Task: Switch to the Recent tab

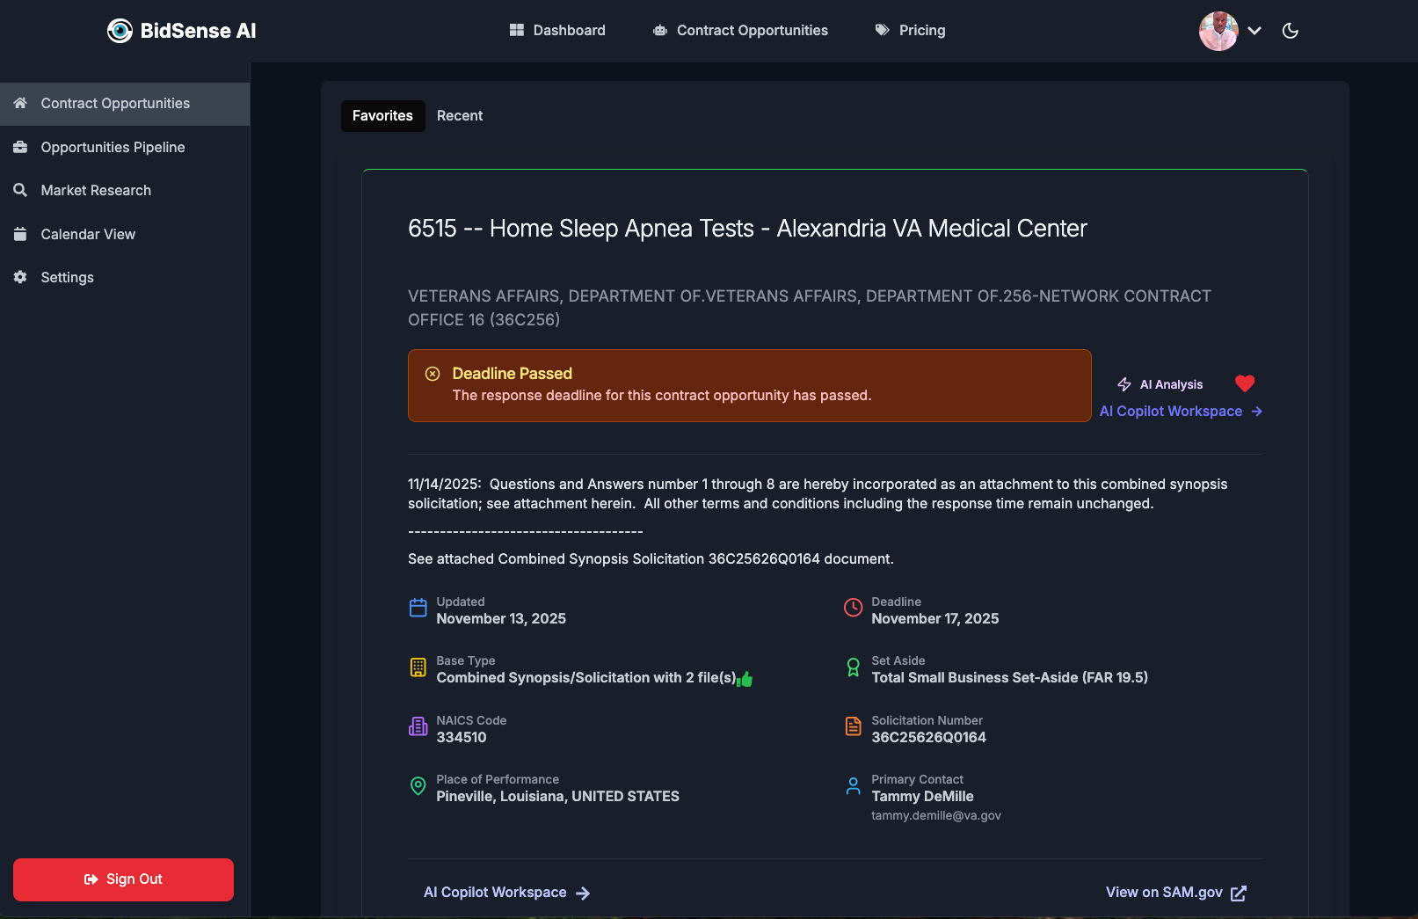Action: (x=460, y=115)
